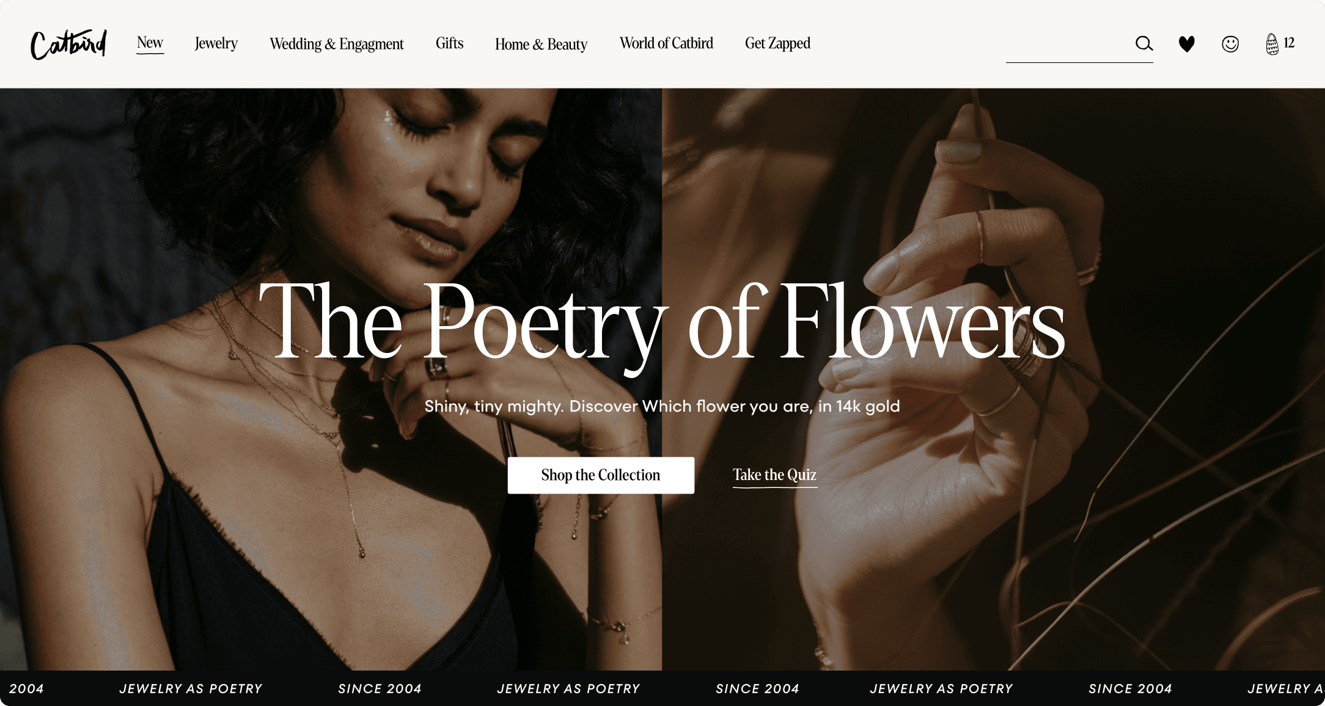Open the New menu
The height and width of the screenshot is (706, 1325).
[x=150, y=43]
